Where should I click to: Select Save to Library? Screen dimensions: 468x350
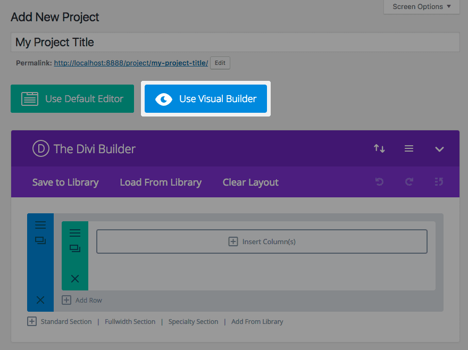(65, 182)
